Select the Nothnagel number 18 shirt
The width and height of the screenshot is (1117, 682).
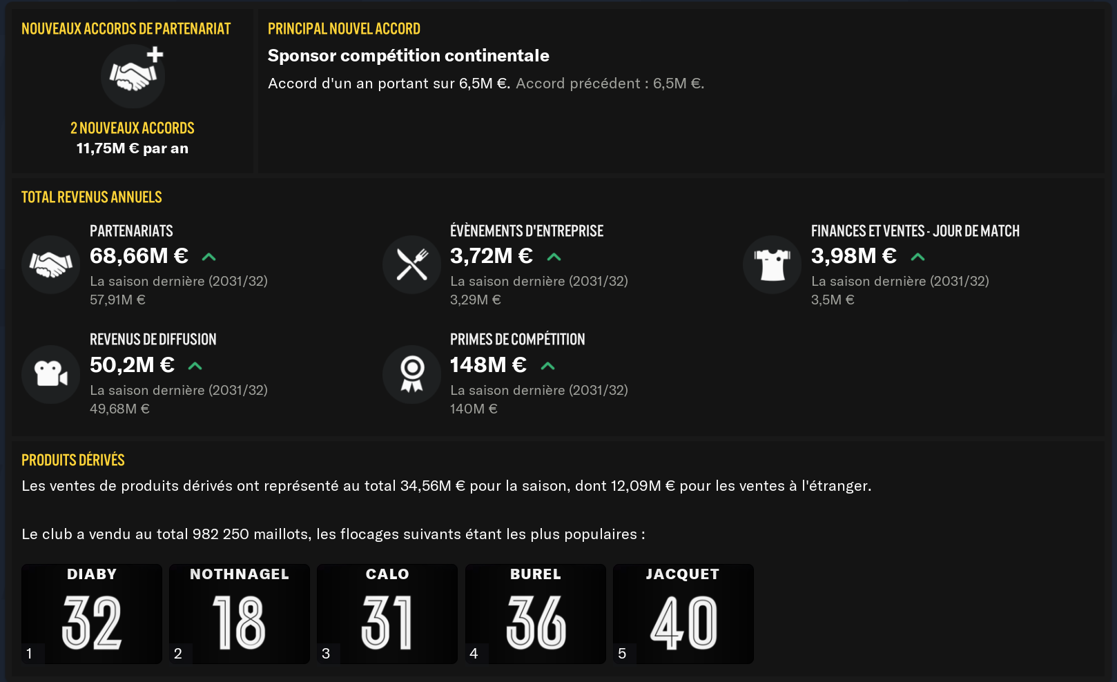(240, 614)
